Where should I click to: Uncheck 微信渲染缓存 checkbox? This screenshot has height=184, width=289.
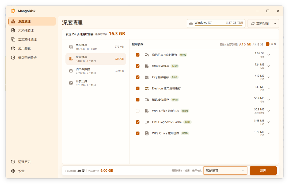pyautogui.click(x=138, y=66)
